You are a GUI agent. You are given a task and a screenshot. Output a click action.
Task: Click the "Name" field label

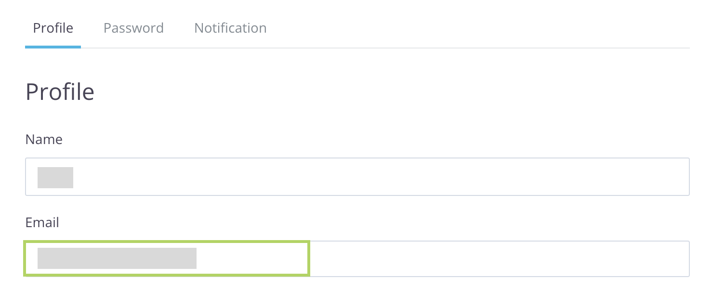pos(44,140)
